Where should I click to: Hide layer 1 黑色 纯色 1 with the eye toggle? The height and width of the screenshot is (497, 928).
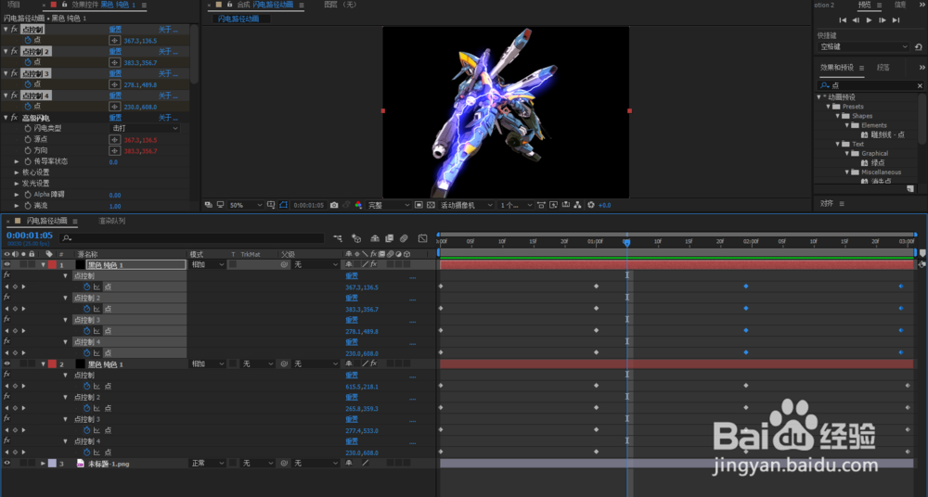point(7,264)
